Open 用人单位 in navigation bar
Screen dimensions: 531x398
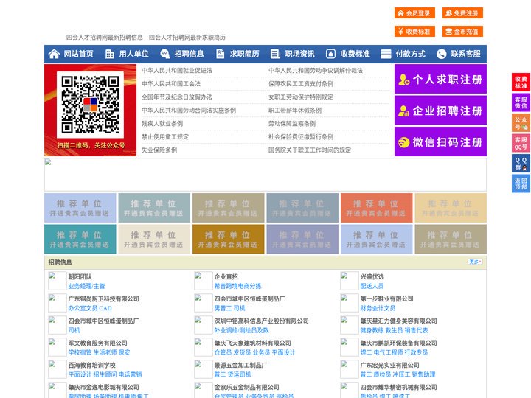coord(133,54)
